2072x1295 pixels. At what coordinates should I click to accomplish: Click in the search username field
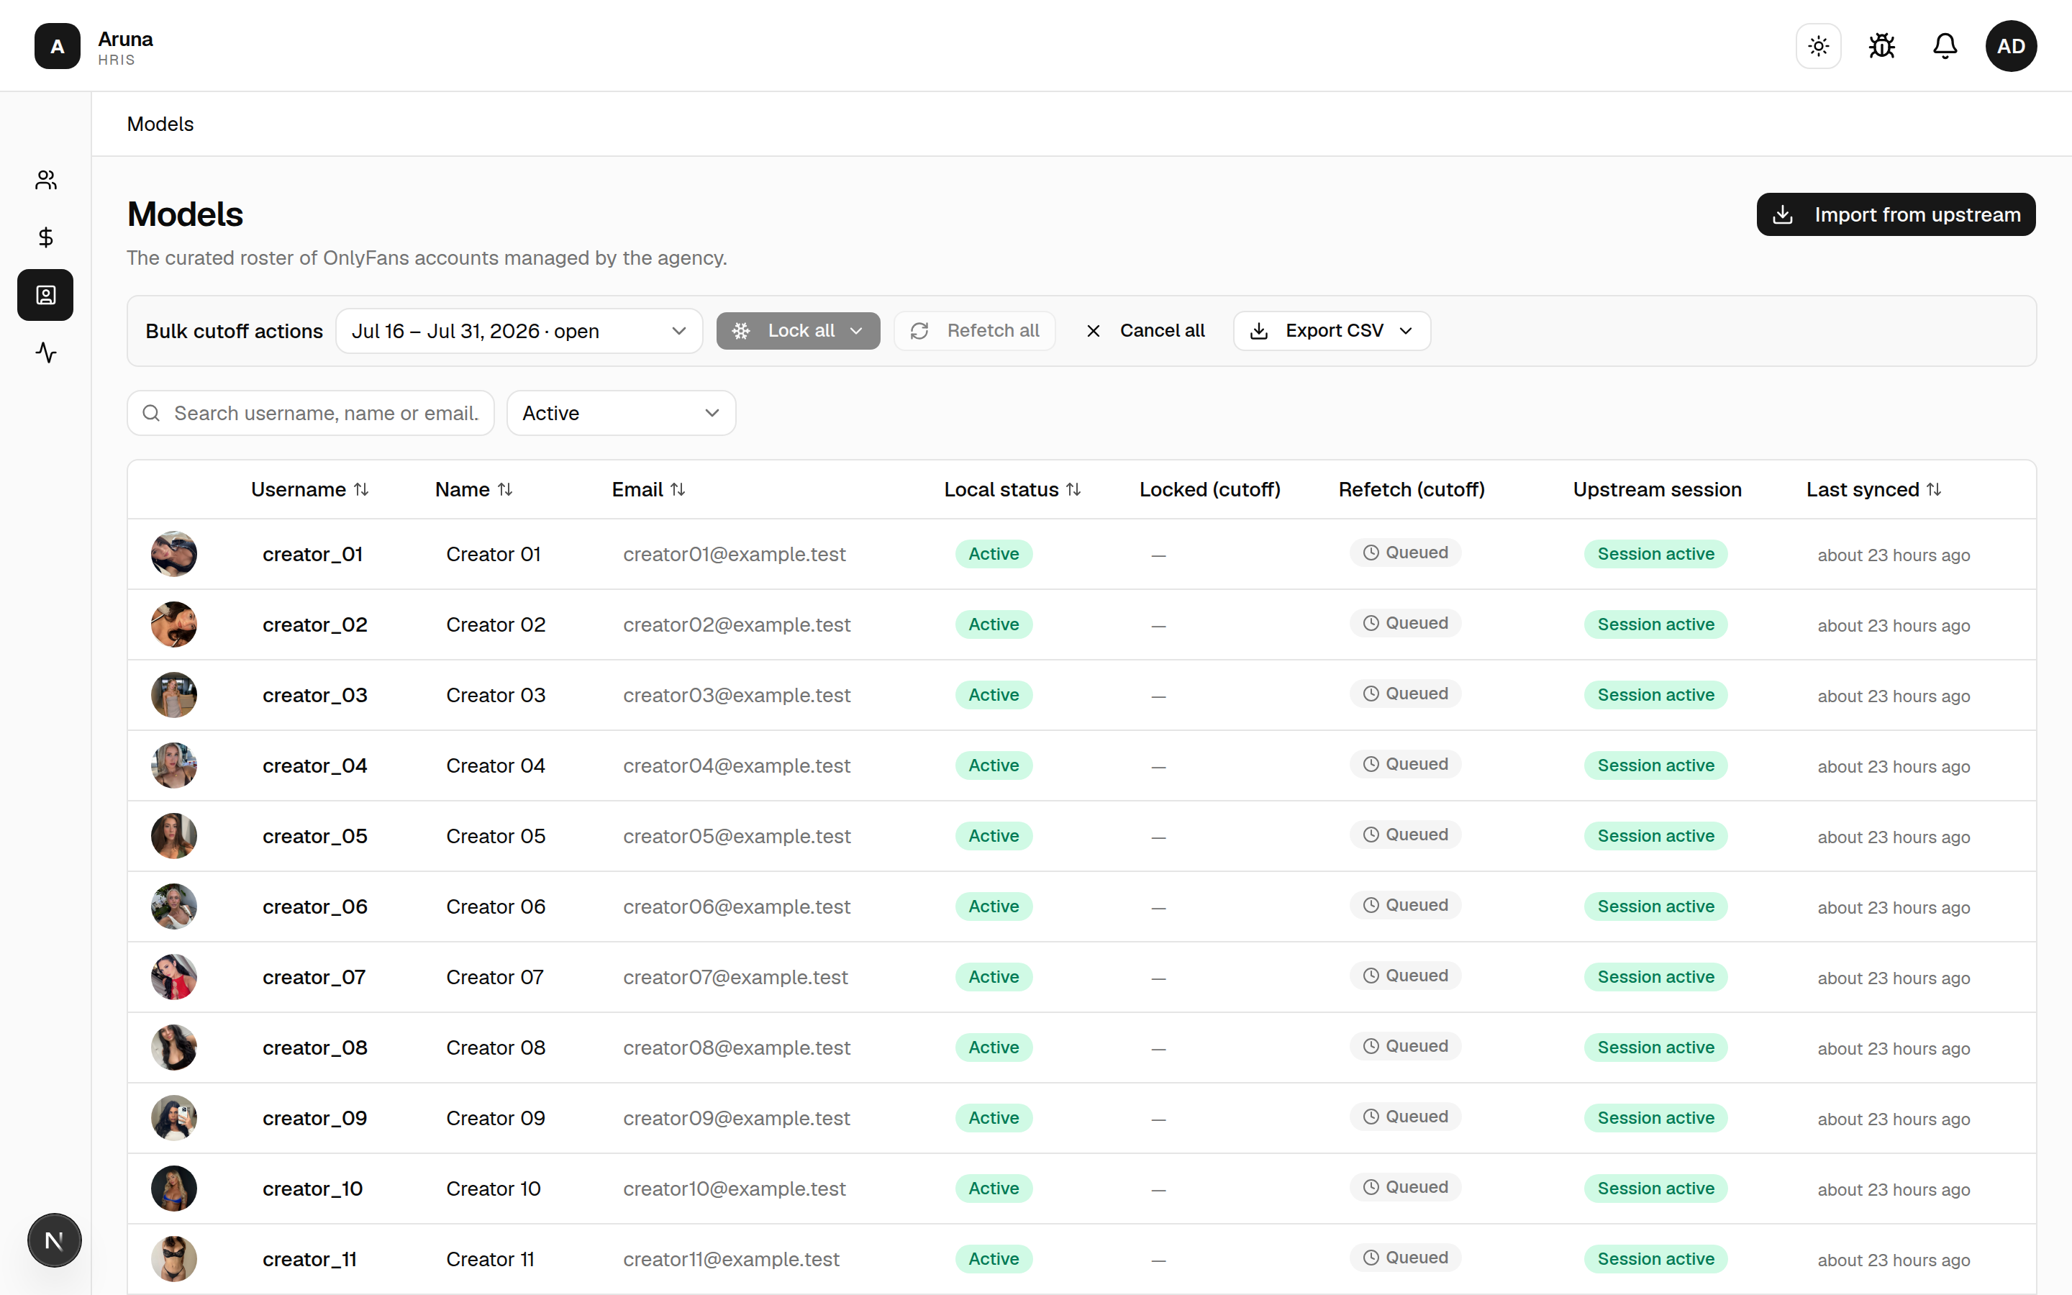311,413
